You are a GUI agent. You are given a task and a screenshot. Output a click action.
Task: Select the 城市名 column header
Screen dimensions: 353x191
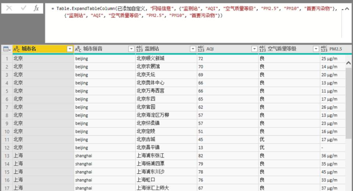tap(43, 49)
